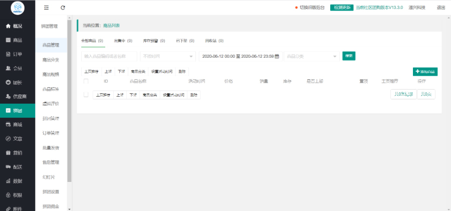The image size is (451, 211).
Task: Open 售后管理 in the submenu
Action: coord(51,162)
